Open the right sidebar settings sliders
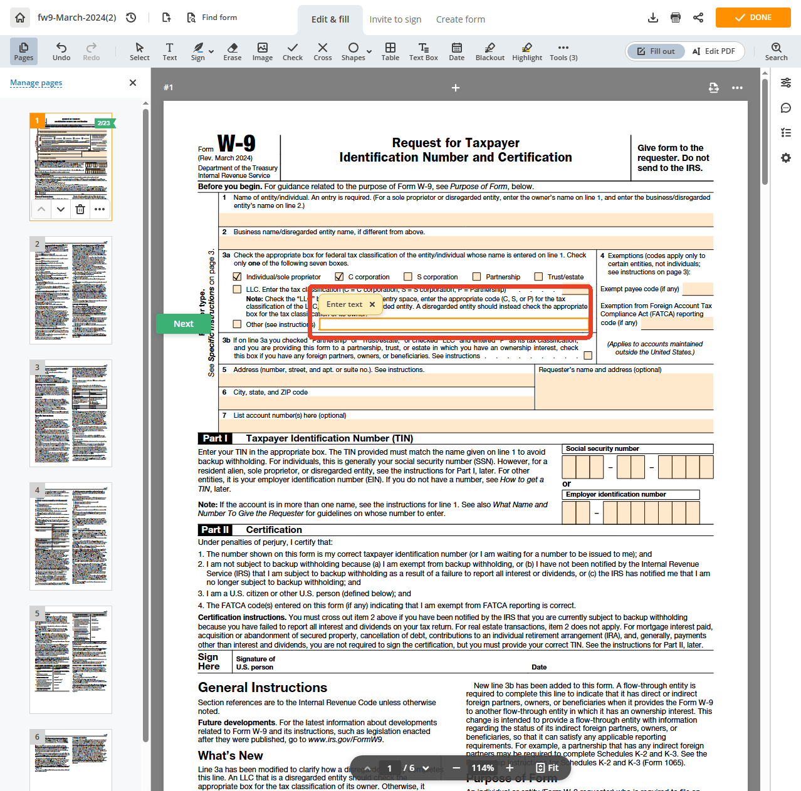Image resolution: width=801 pixels, height=791 pixels. (785, 83)
